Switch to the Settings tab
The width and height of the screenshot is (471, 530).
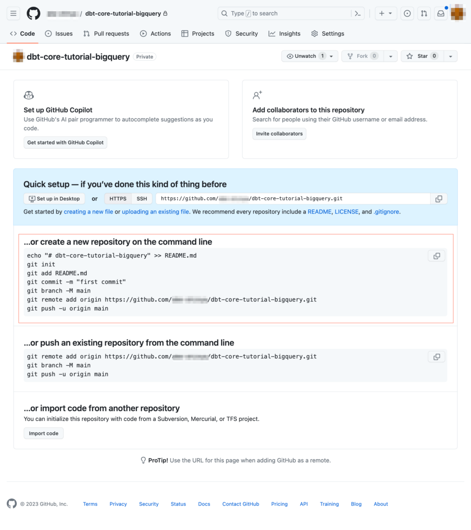tap(327, 33)
